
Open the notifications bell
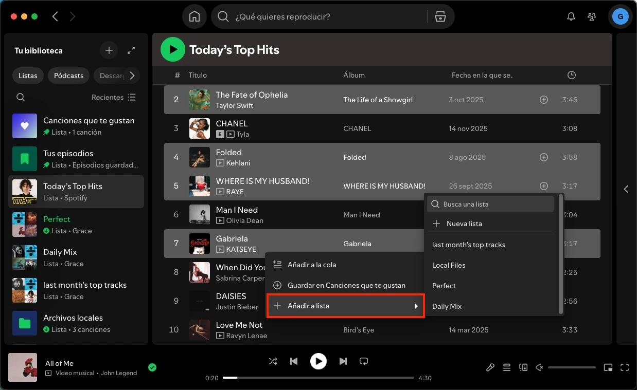(x=571, y=16)
